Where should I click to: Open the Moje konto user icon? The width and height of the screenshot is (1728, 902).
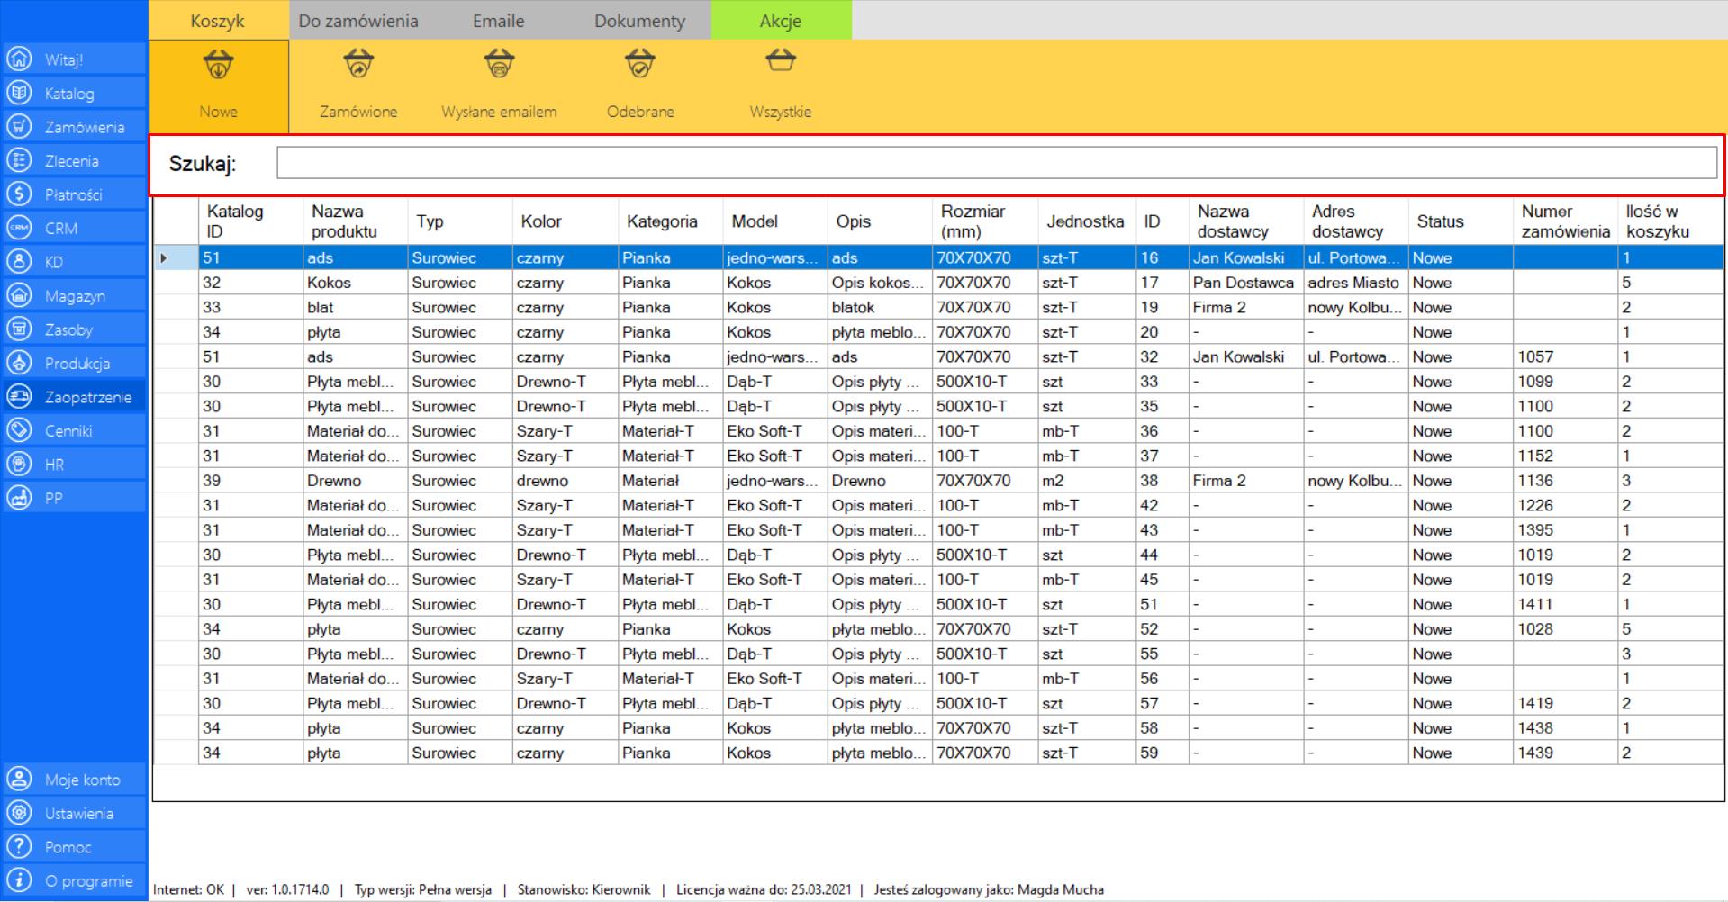(x=19, y=780)
